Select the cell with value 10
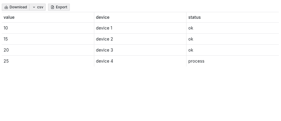The height and width of the screenshot is (121, 281). 6,28
